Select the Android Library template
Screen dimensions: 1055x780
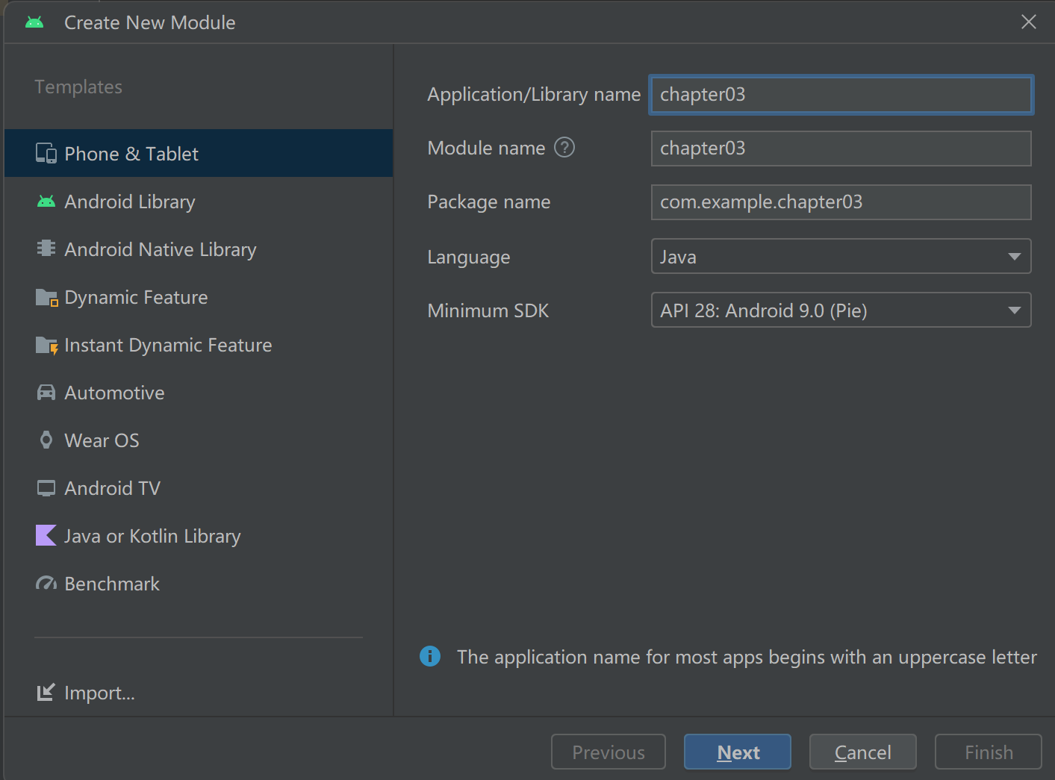tap(199, 202)
